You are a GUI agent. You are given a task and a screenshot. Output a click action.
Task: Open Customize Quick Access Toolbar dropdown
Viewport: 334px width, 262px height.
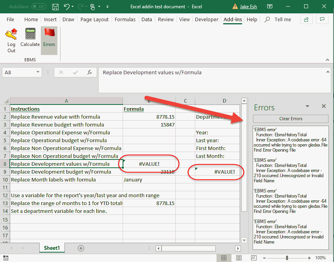click(x=108, y=7)
